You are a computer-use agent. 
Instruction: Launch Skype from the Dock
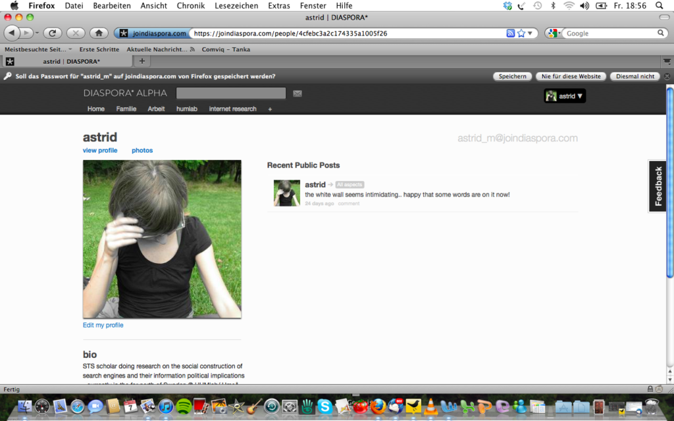click(324, 407)
